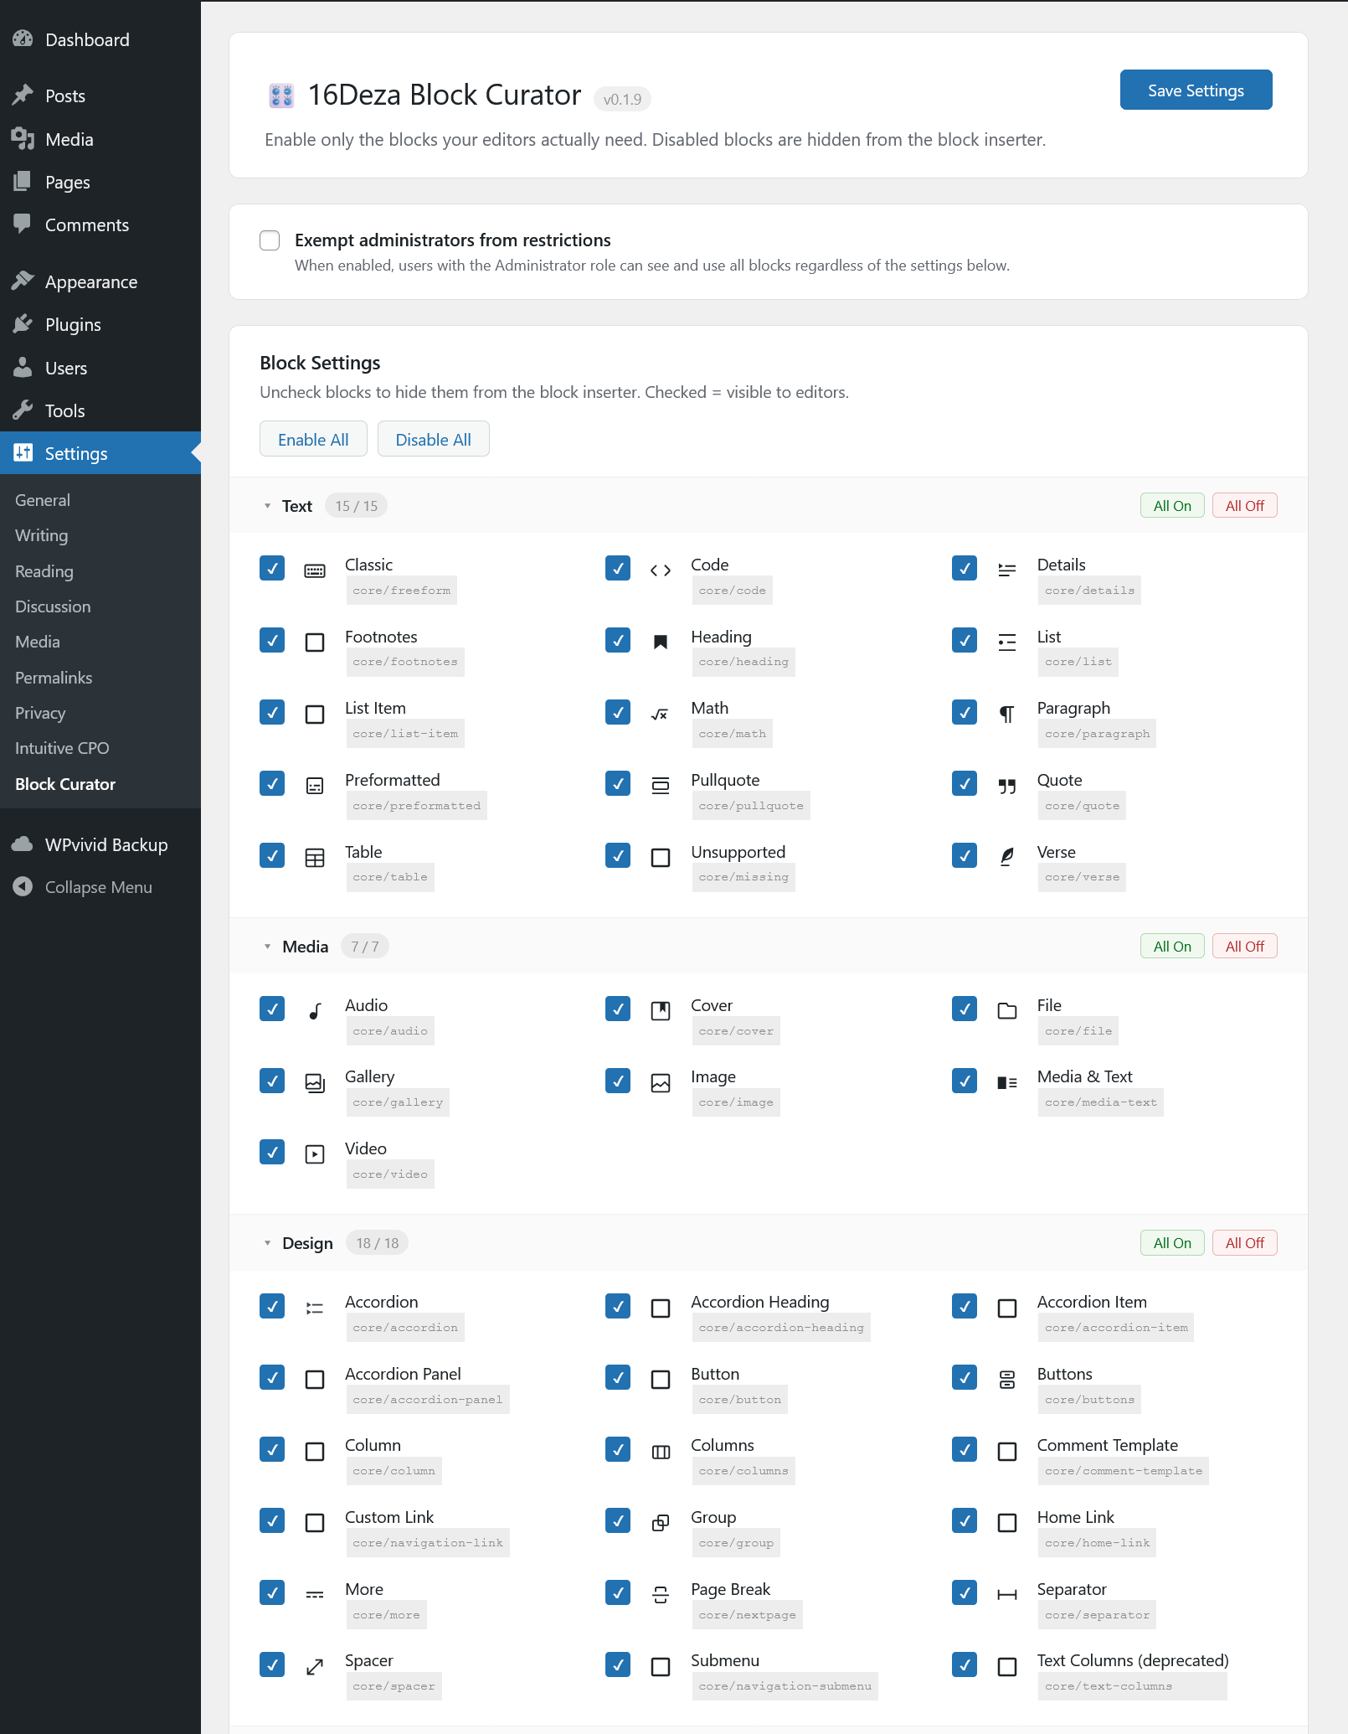
Task: Click the Code block angle-brackets icon
Action: 661,570
